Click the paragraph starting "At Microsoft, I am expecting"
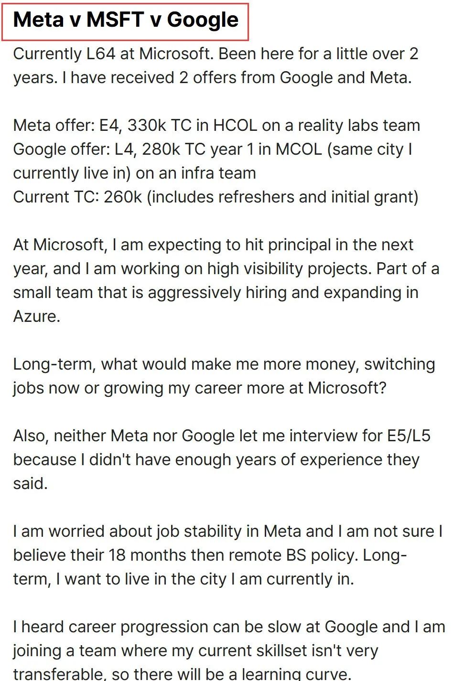The image size is (453, 681). pyautogui.click(x=226, y=280)
